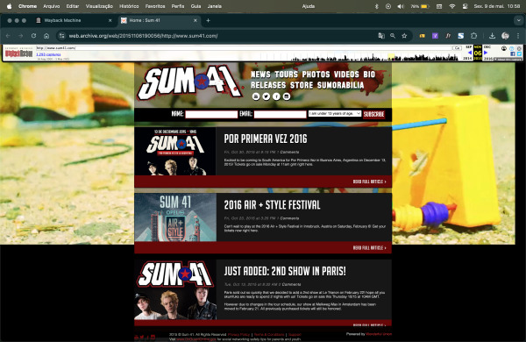Expand About this capture
This screenshot has width=526, height=342.
tap(508, 60)
